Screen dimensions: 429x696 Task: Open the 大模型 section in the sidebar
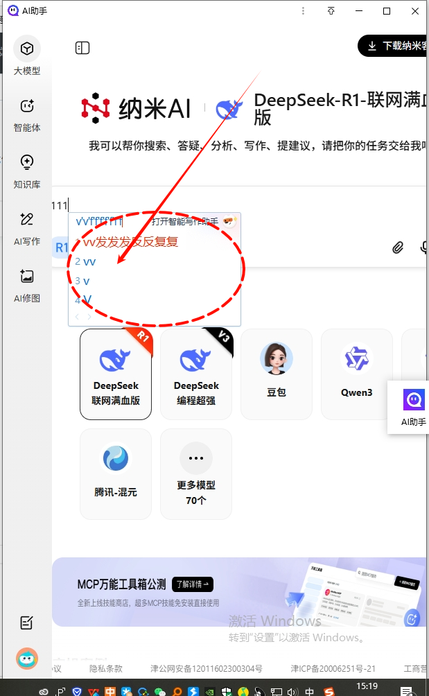(27, 56)
